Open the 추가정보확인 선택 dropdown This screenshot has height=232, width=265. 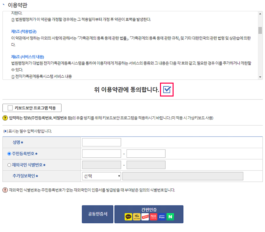tap(102, 176)
